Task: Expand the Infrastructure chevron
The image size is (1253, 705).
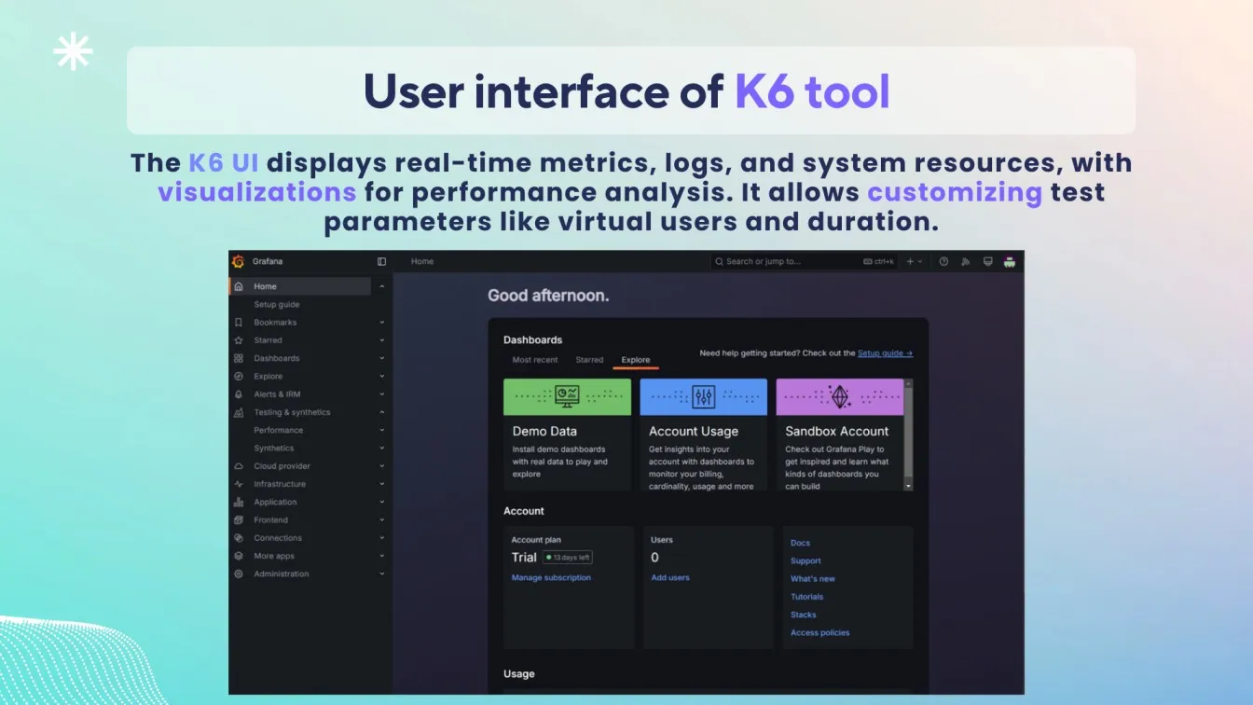Action: coord(382,484)
